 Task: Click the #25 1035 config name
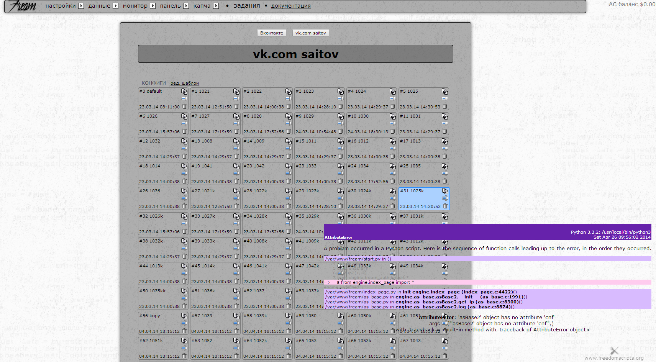point(410,166)
